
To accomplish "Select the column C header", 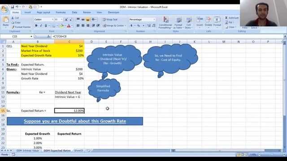I will 70,42.
